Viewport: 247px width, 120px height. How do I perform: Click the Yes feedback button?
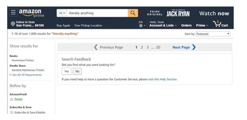(x=66, y=71)
